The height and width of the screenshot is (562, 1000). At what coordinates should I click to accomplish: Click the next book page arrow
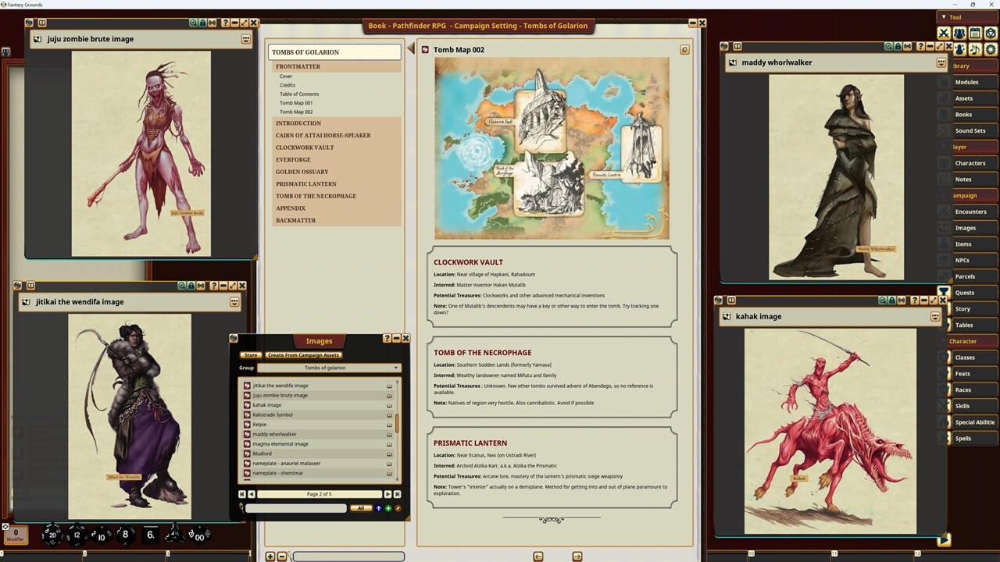tap(577, 557)
